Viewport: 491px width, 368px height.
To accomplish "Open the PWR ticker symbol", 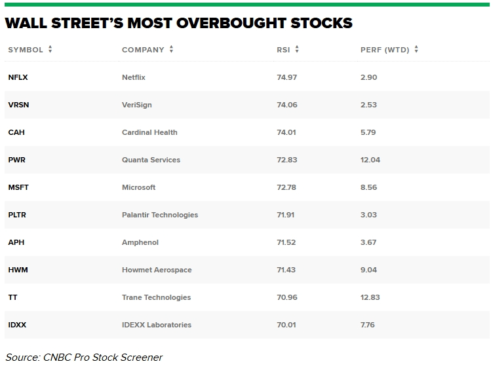I will 17,160.
